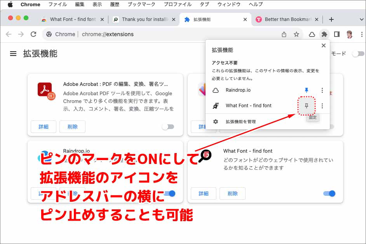Viewport: 366px width, 244px height.
Task: Click the デベロッパーモード switch
Action: 359,54
